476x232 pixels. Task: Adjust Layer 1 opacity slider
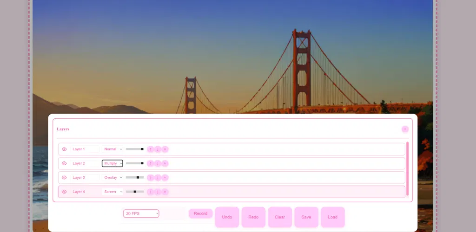135,149
